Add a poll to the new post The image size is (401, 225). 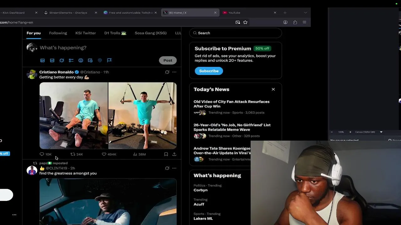pyautogui.click(x=71, y=60)
